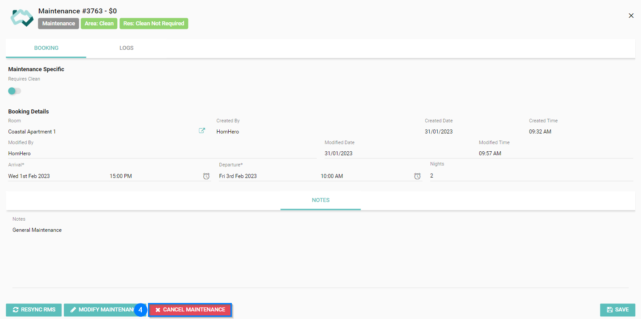The height and width of the screenshot is (319, 641).
Task: Close the maintenance dialog with X
Action: tap(631, 16)
